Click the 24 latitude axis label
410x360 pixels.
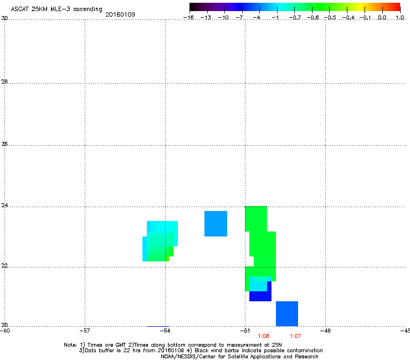(x=4, y=205)
